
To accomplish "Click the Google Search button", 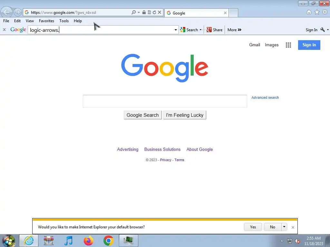I will pos(143,115).
